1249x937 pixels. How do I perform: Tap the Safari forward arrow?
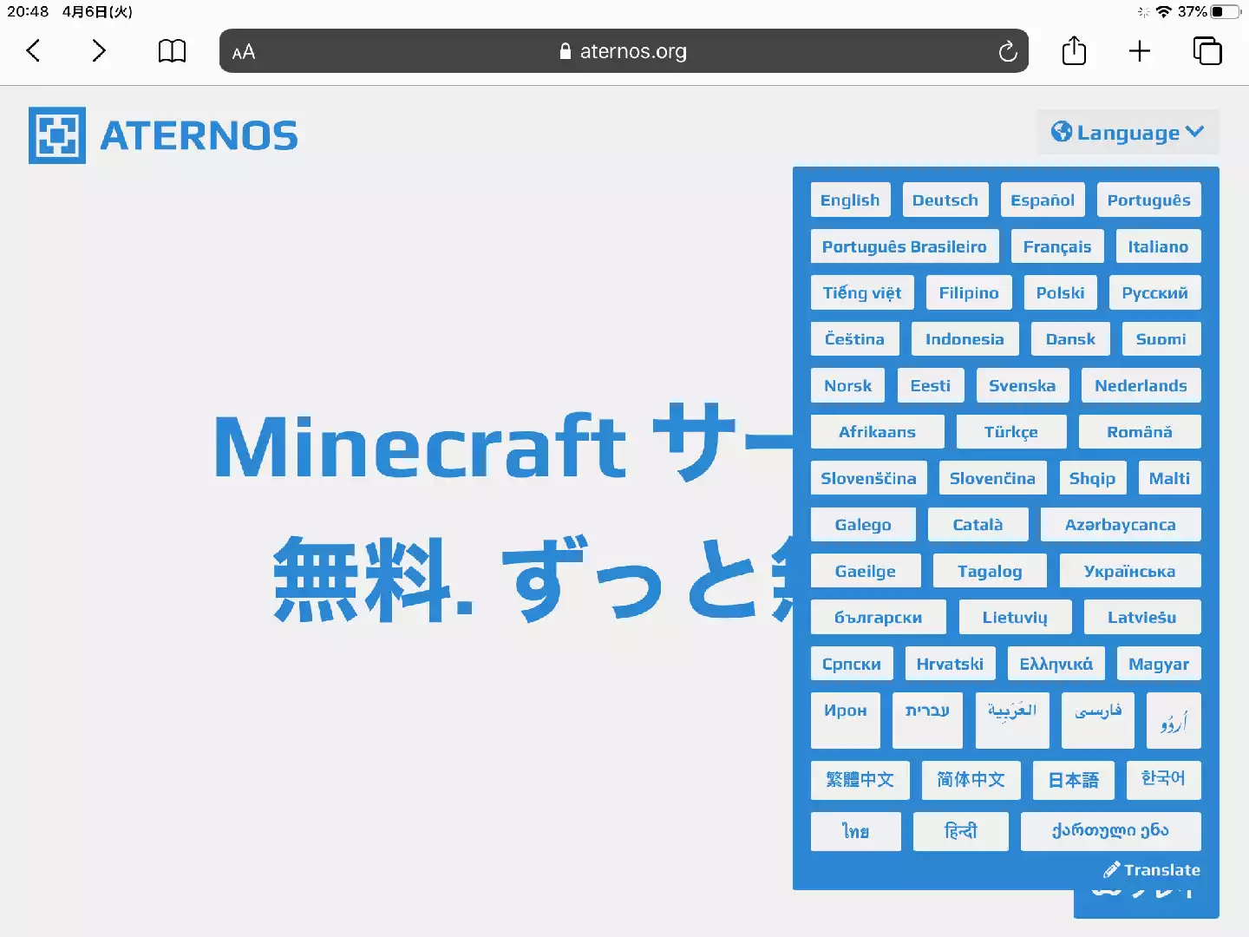point(99,51)
